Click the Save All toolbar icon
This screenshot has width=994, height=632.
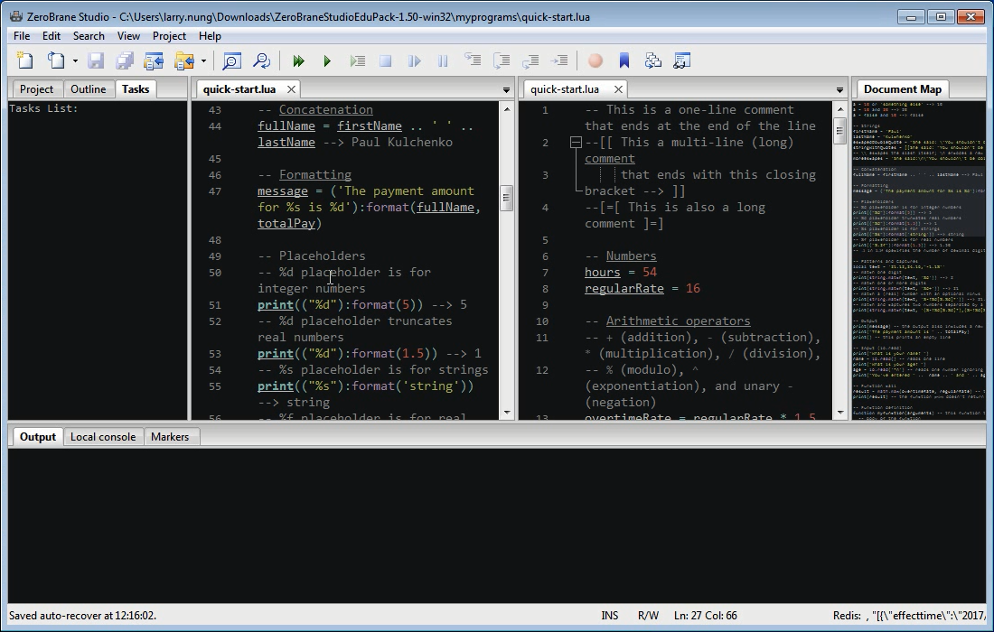click(x=125, y=60)
